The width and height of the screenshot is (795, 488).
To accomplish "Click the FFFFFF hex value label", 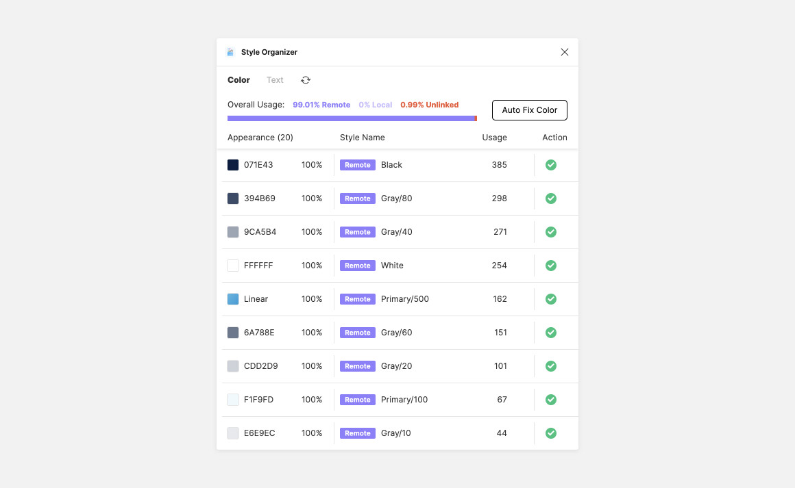I will pos(259,266).
